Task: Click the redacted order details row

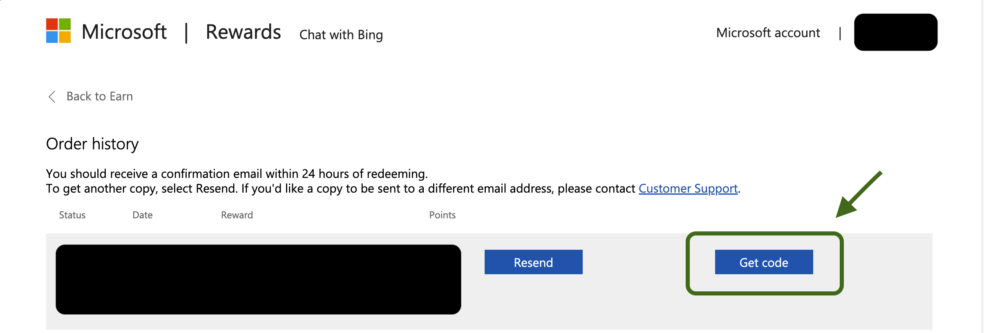Action: coord(258,280)
